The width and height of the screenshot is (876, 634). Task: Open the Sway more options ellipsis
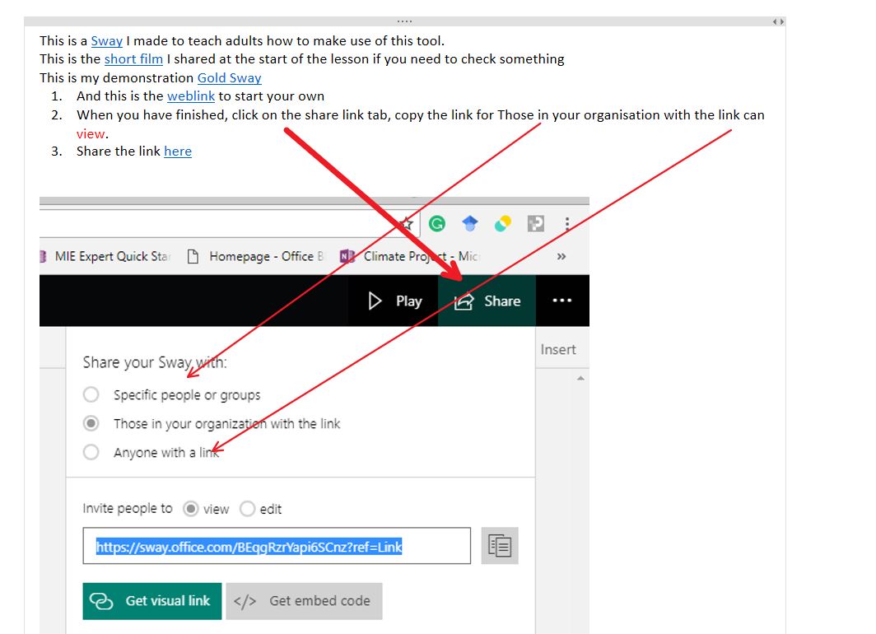pos(562,301)
